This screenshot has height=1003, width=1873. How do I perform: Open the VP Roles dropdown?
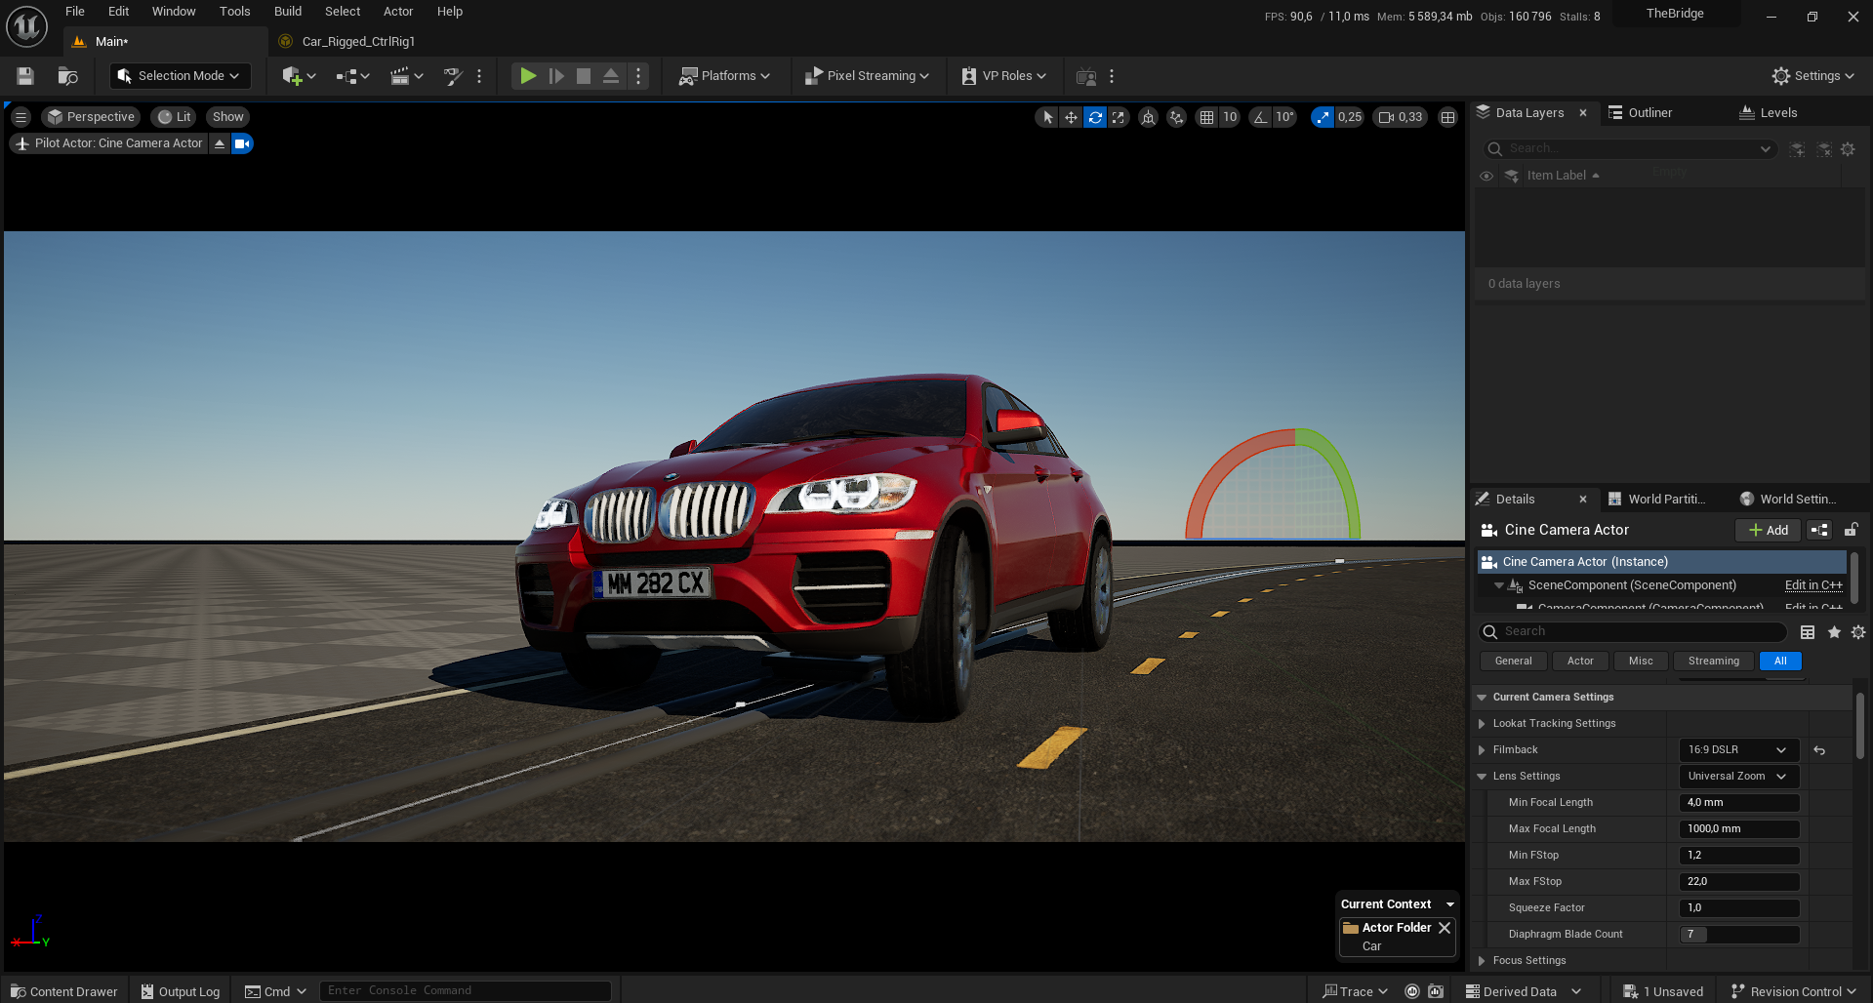pos(1004,76)
